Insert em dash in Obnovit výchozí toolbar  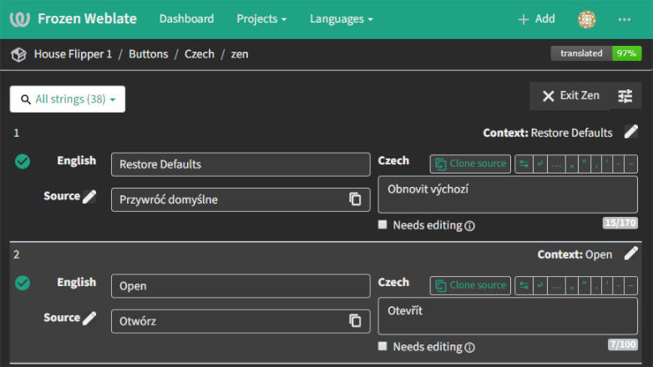[x=631, y=164]
